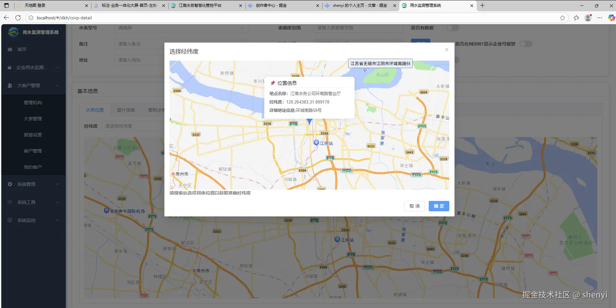Close the 天地图 登录 browser tab
Screen dimensions: 616x308
(x=86, y=5)
